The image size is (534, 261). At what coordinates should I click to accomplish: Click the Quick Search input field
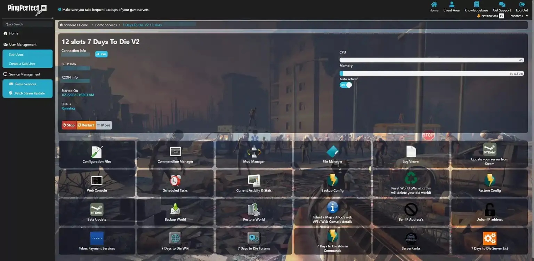coord(28,24)
